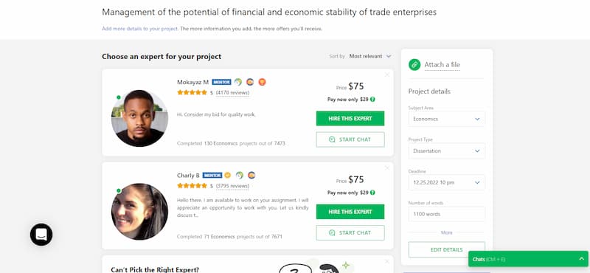Image resolution: width=590 pixels, height=273 pixels.
Task: Click the red achievement badge next to Mokayaz M
Action: pos(263,82)
